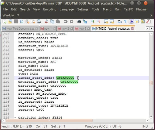
Task: Save the current file from the toolbar
Action: point(15,21)
